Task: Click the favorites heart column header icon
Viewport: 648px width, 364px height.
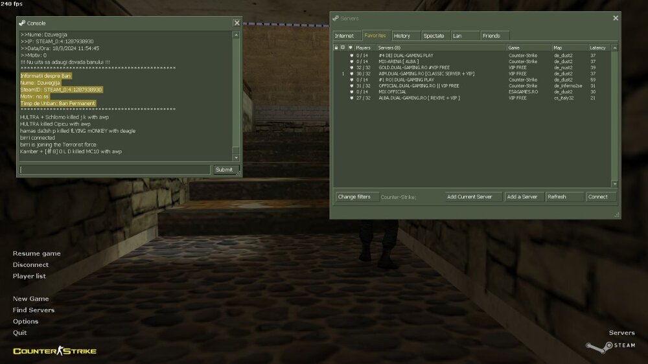Action: 351,47
